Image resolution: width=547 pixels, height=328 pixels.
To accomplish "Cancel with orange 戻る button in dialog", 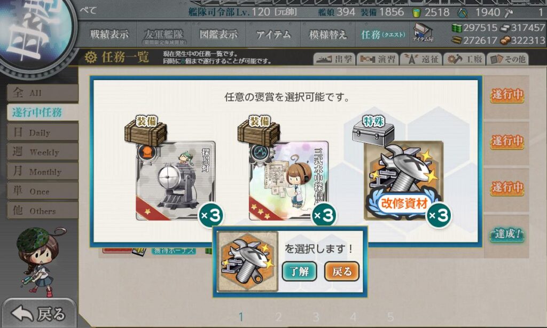I will click(x=342, y=271).
